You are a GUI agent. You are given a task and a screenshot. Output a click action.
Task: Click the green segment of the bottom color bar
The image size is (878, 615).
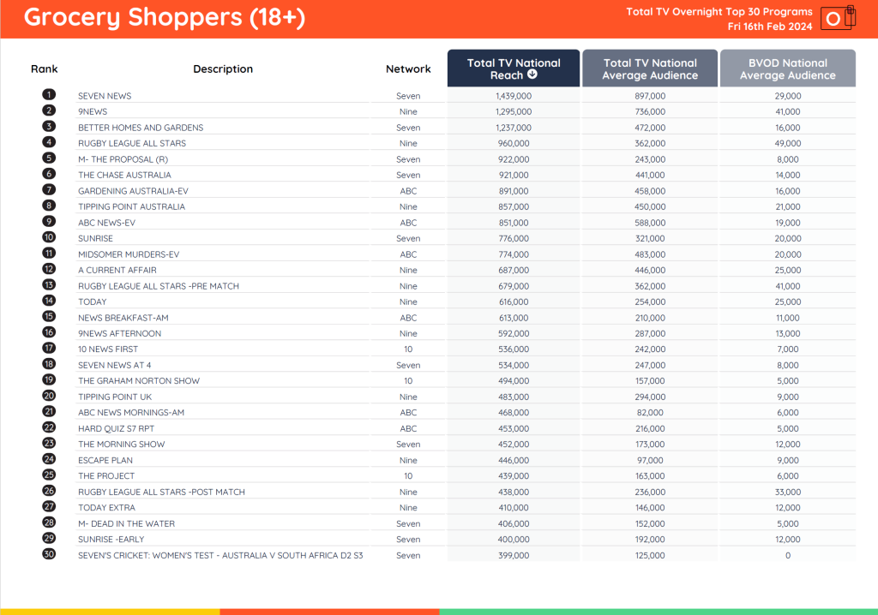[658, 612]
